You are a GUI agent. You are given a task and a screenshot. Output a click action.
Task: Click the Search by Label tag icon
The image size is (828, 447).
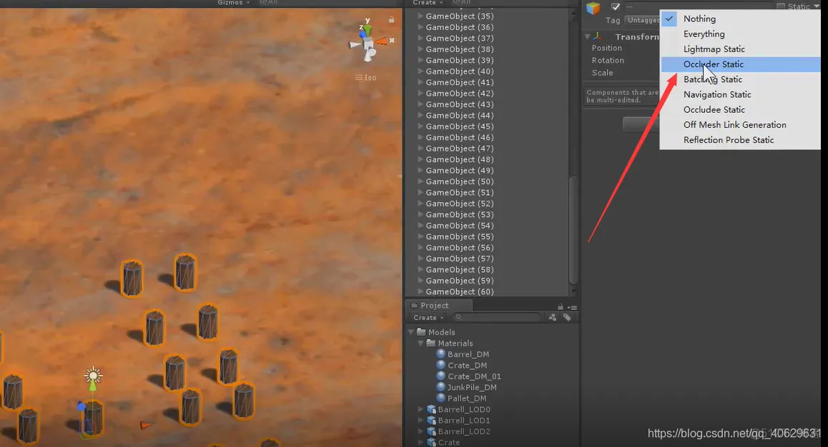tap(567, 317)
